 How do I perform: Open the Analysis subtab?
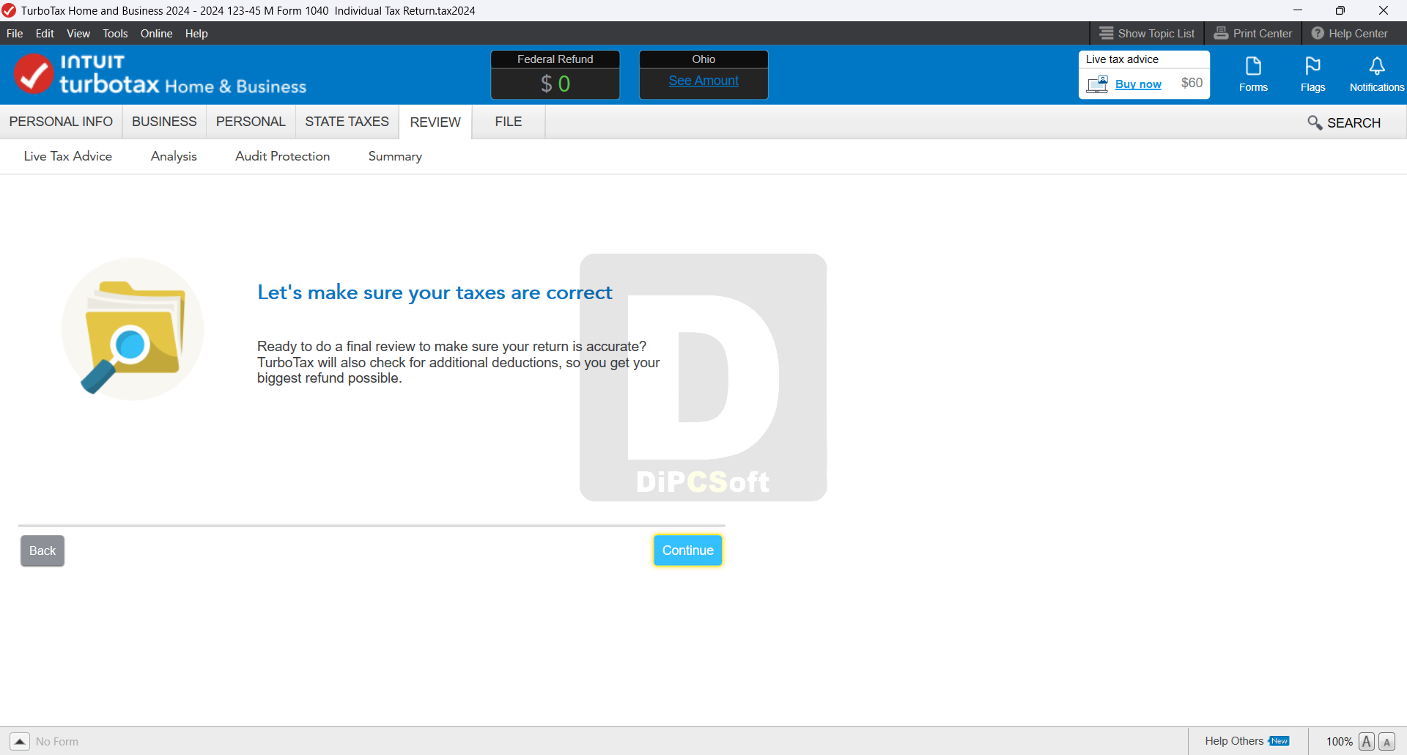pos(174,156)
